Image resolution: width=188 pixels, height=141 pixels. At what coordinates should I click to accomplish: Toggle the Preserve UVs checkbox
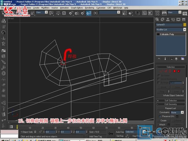tap(160, 116)
